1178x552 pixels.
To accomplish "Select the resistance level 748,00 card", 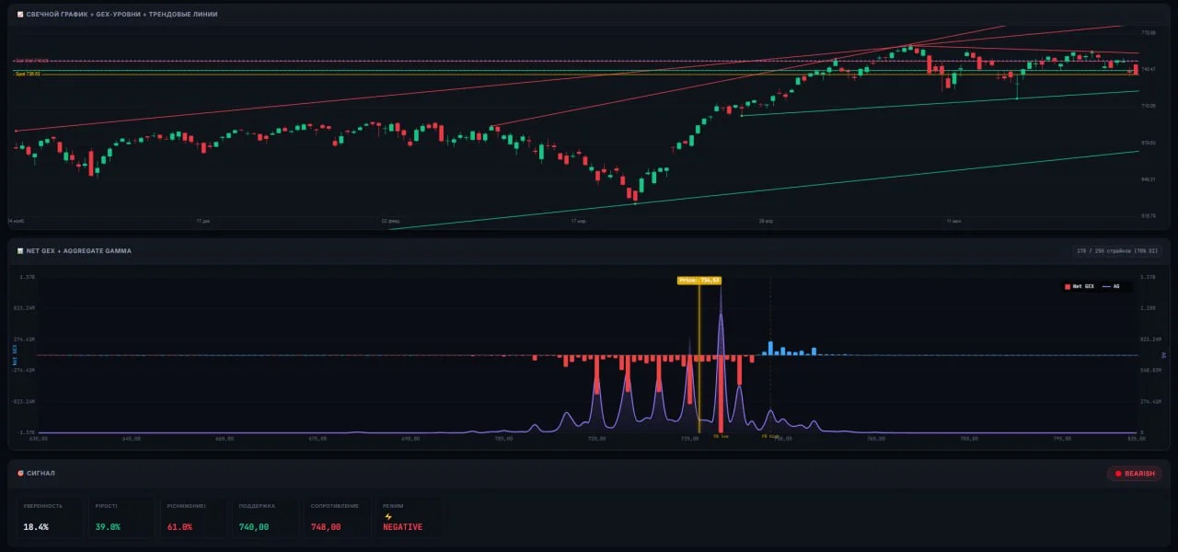I will 337,517.
